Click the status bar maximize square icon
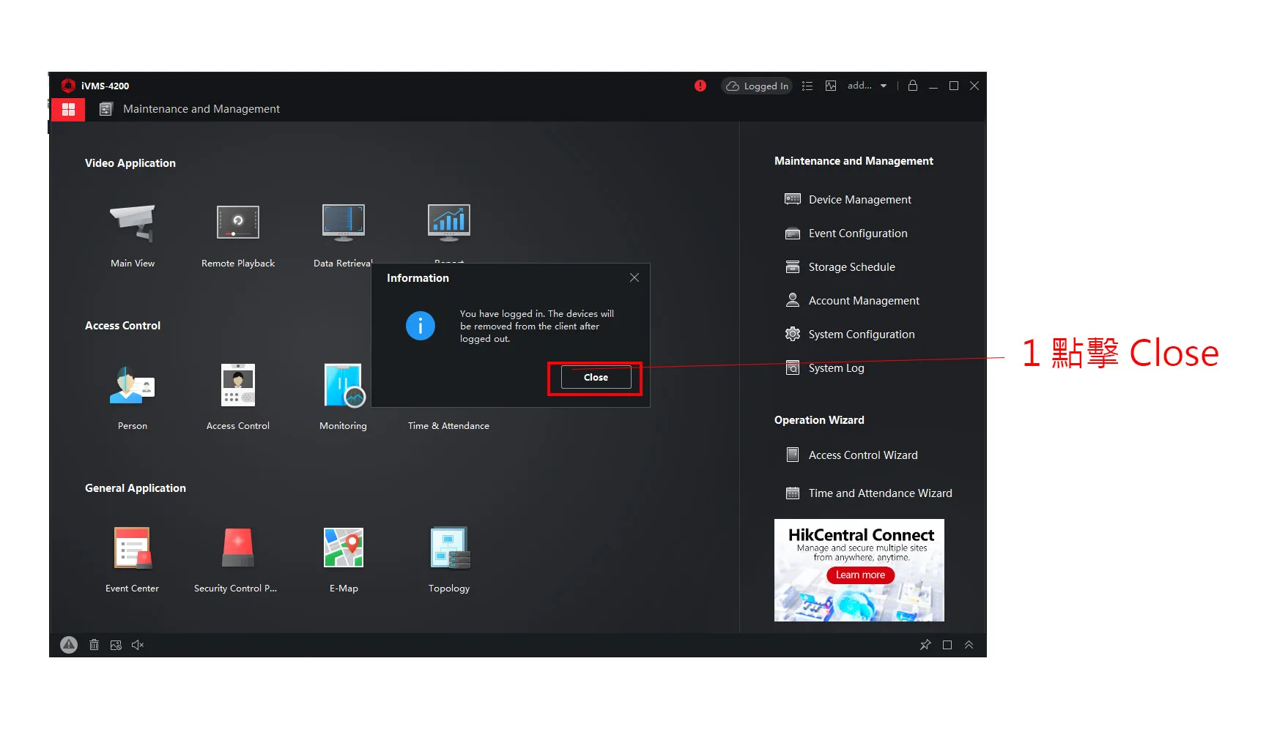 click(x=947, y=645)
